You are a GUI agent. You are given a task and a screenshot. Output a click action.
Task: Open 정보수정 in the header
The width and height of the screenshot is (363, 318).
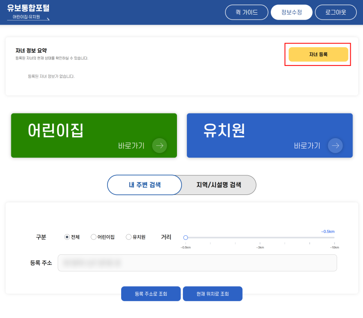[x=291, y=12]
